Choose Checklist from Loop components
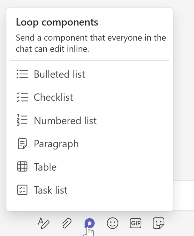Screen dimensions: 194x236 (x=53, y=97)
